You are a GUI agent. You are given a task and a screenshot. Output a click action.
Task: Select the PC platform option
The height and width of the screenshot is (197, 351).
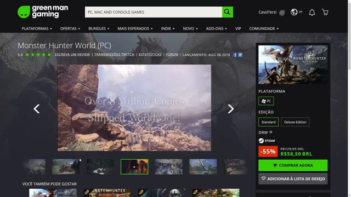click(266, 101)
